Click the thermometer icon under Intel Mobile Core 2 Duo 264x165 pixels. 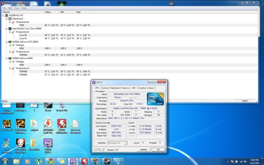[13, 32]
